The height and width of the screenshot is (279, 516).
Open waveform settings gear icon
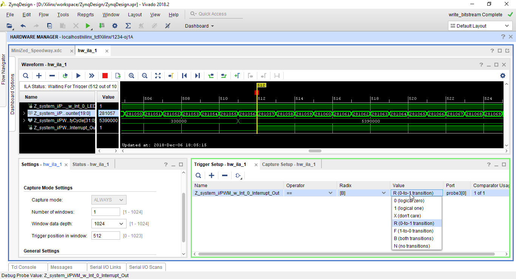502,76
